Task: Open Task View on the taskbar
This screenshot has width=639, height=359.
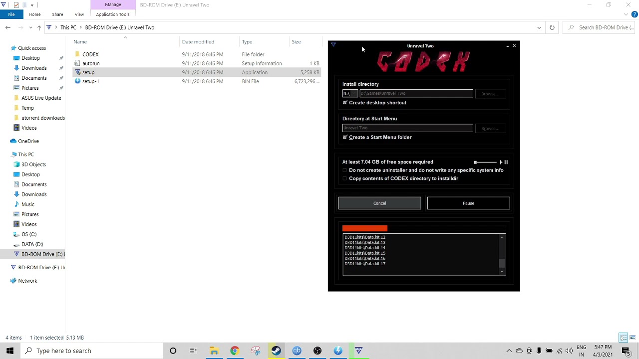Action: (x=193, y=351)
